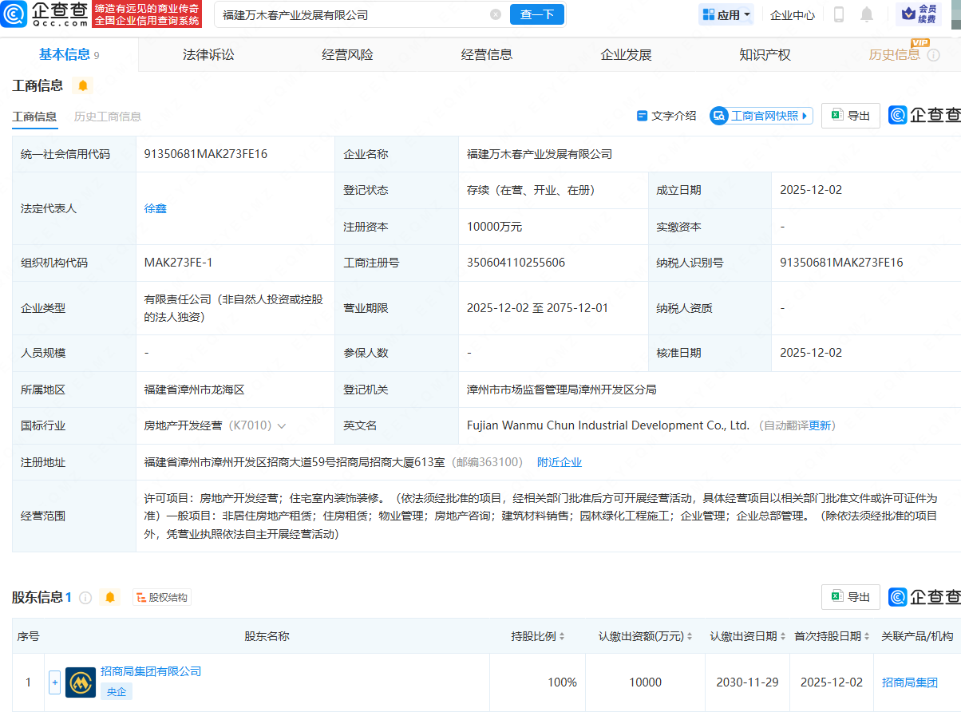Click the Qcc logo icon

(x=16, y=14)
